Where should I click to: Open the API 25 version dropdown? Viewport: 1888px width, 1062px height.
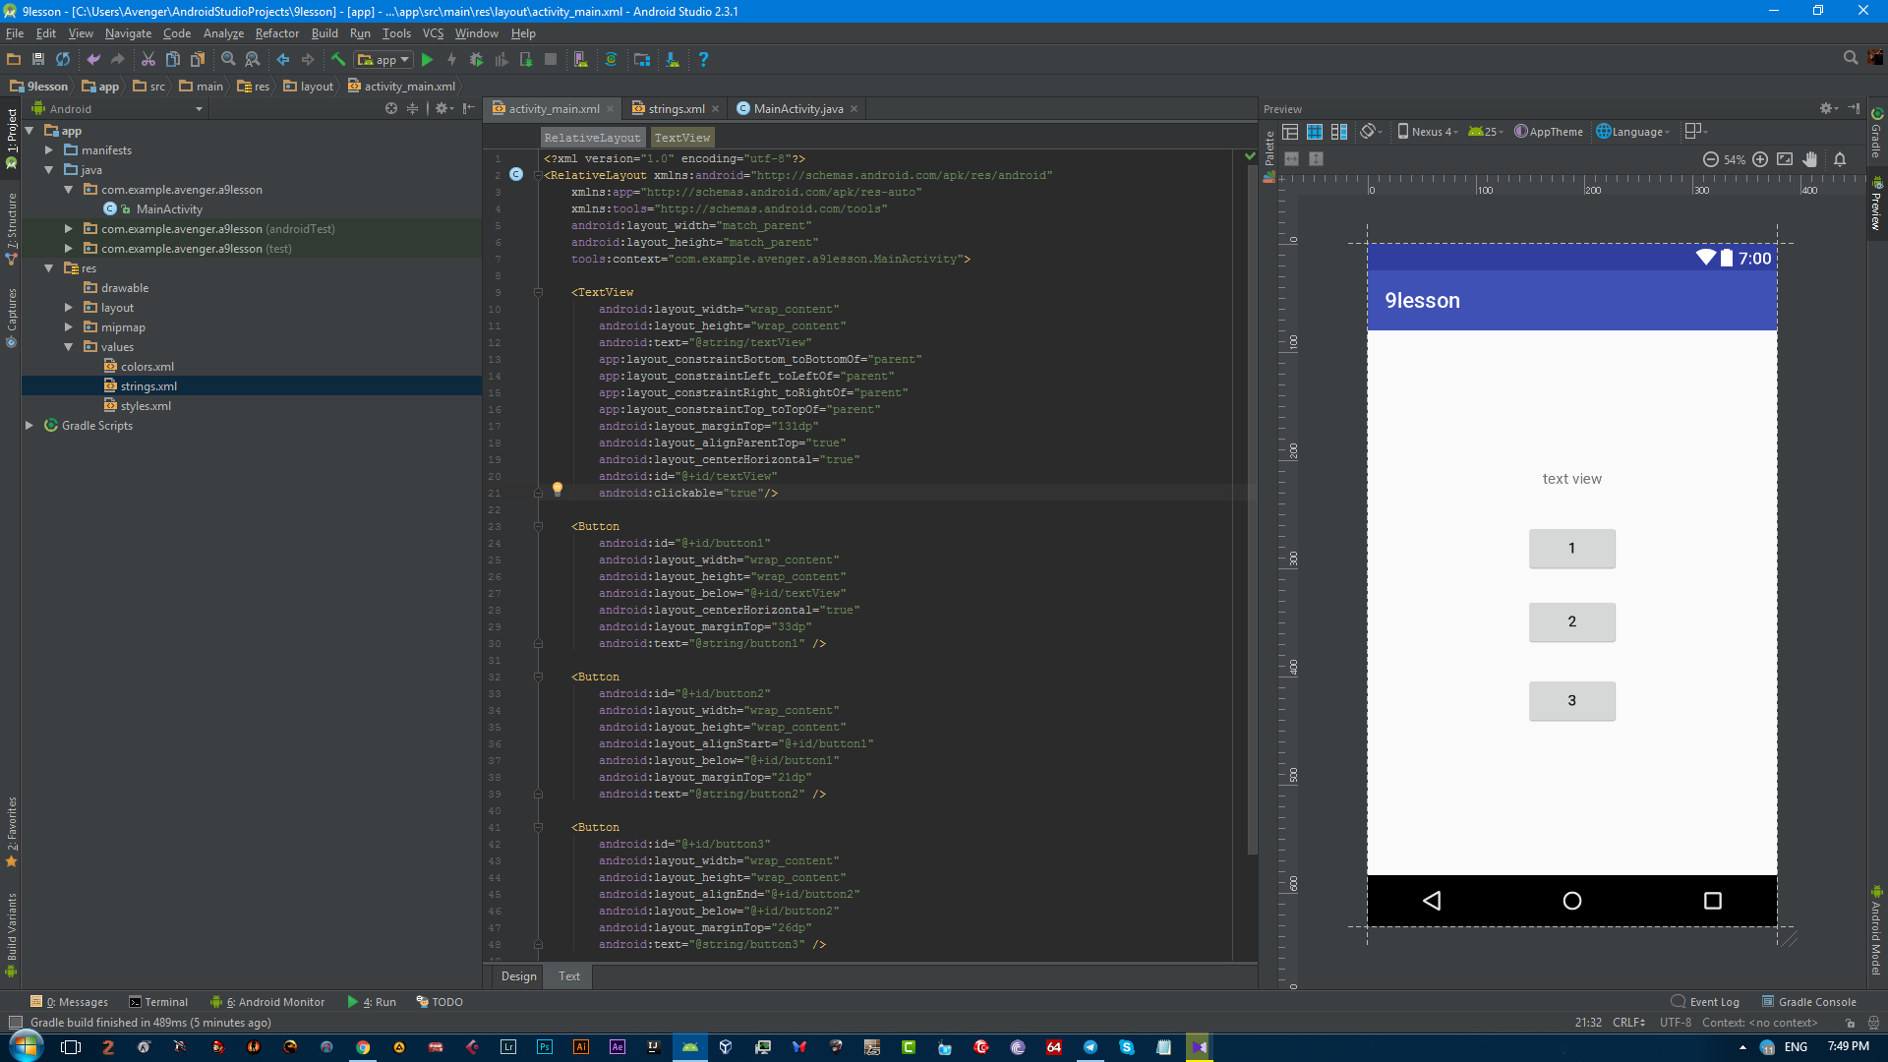[1486, 132]
